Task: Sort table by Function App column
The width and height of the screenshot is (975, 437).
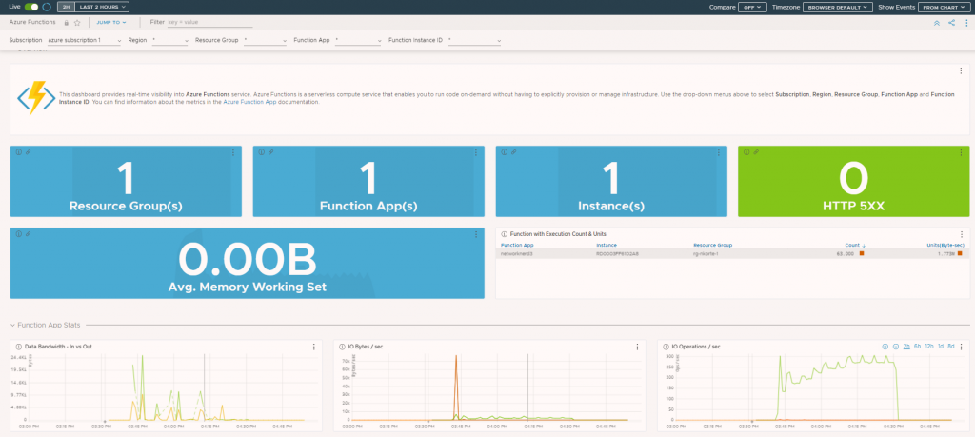Action: pos(517,245)
